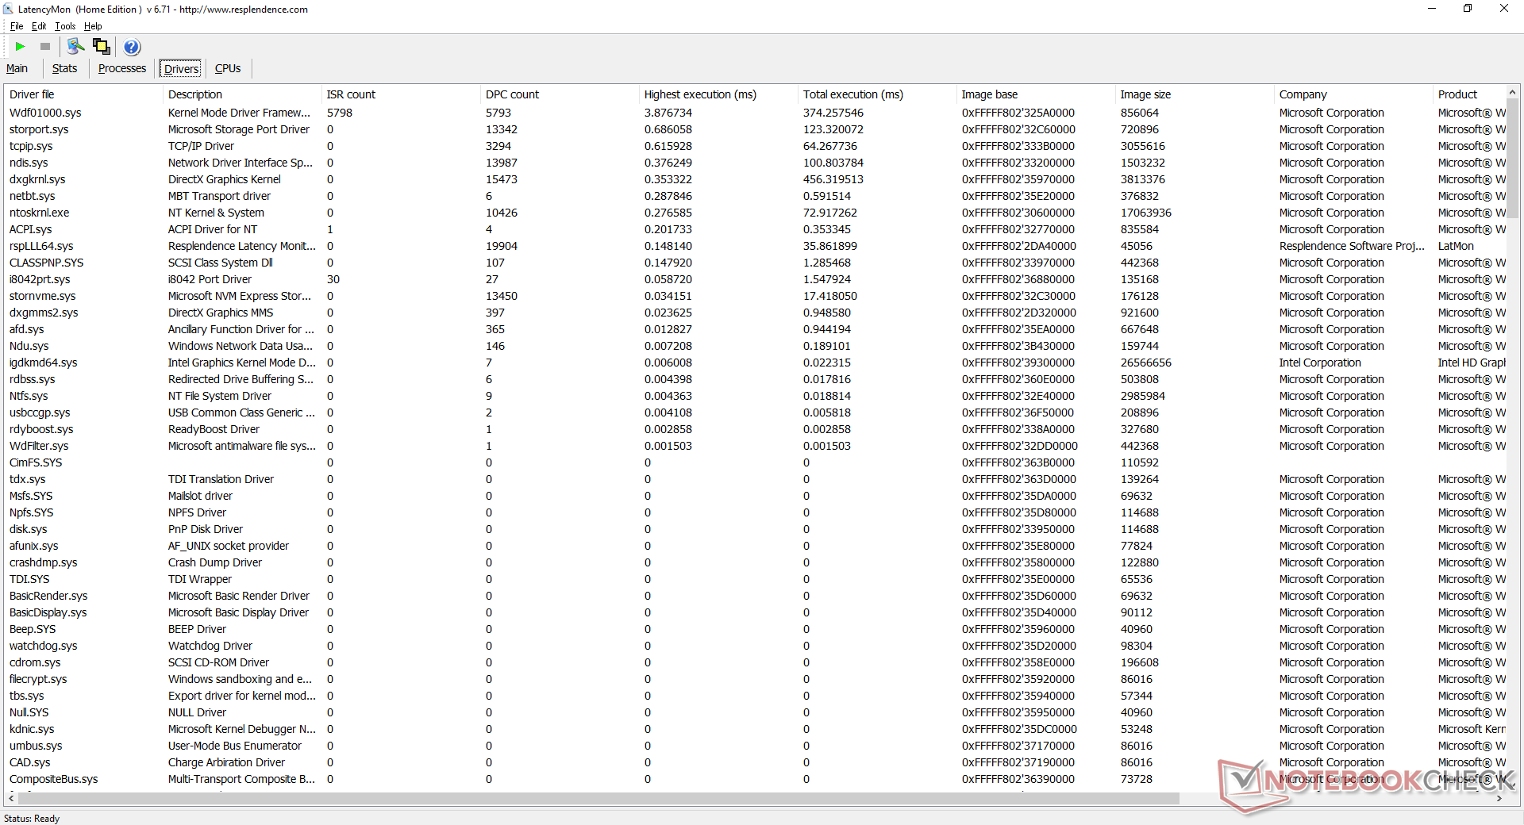This screenshot has height=825, width=1524.
Task: Click the Watchdog Driver description
Action: point(210,646)
